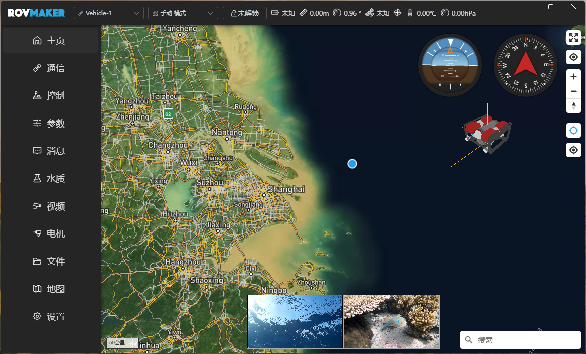Open the Vehicle-1 dropdown

click(x=109, y=13)
